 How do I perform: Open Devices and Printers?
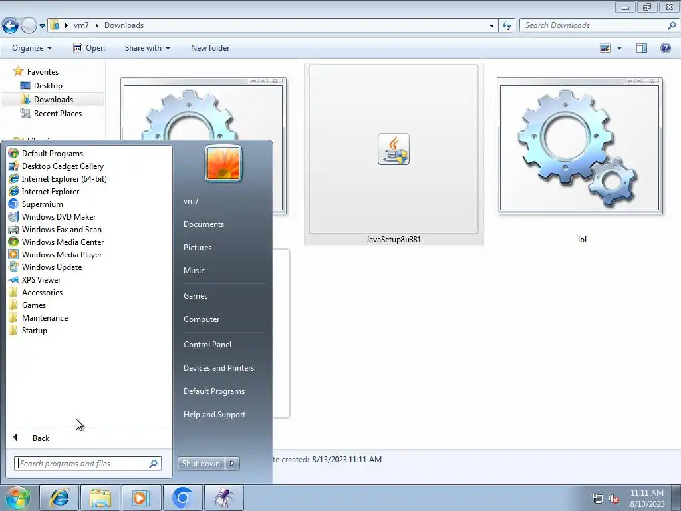point(218,368)
